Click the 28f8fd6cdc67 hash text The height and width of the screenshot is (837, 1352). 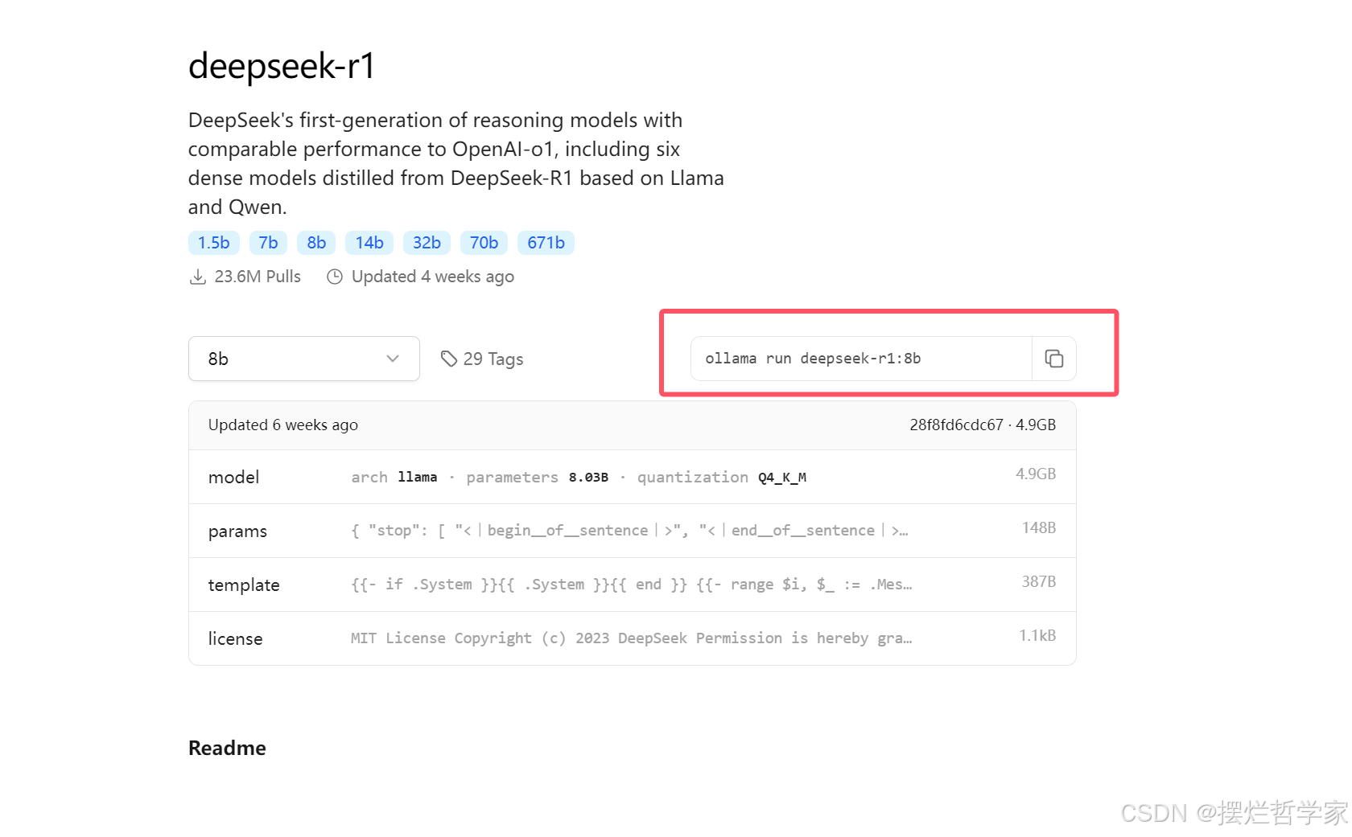tap(956, 425)
